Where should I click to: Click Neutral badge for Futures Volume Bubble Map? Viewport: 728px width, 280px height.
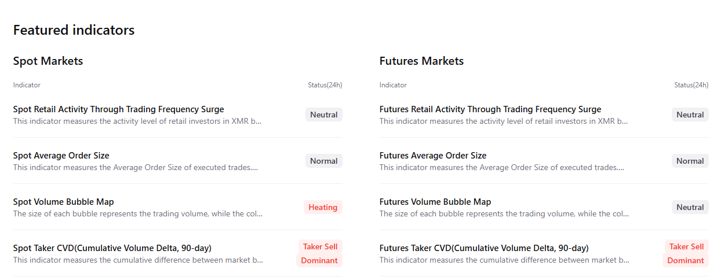point(690,207)
